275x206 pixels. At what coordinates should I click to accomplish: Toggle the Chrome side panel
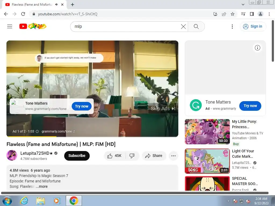click(252, 14)
